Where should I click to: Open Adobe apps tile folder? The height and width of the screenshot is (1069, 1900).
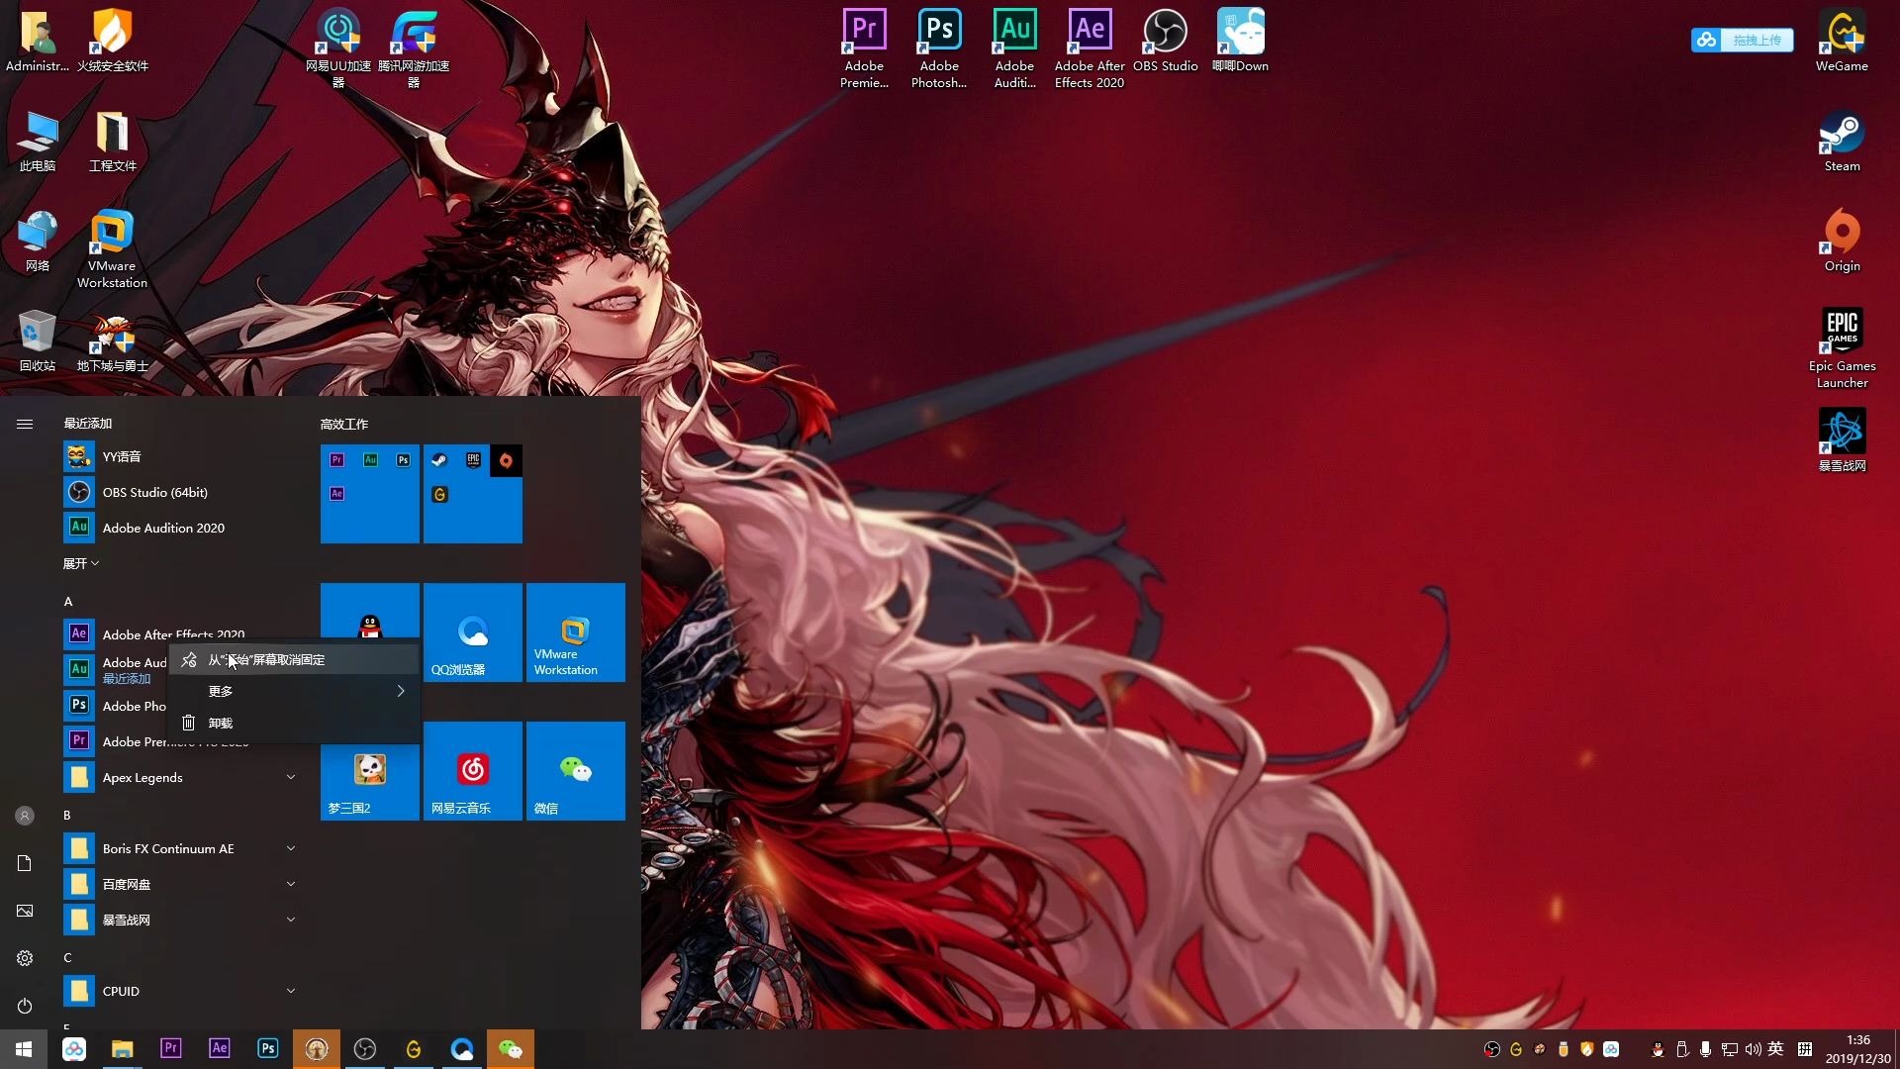coord(370,494)
